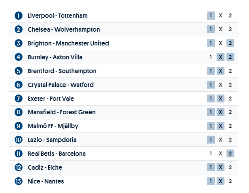Deselect away win for Brighton - Manchester United
249x193 pixels.
click(x=230, y=43)
